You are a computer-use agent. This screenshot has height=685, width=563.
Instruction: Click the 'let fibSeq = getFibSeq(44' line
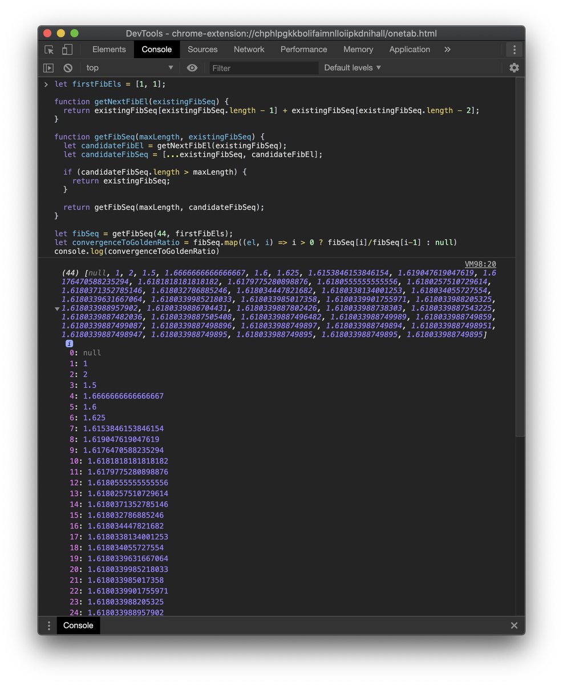144,233
